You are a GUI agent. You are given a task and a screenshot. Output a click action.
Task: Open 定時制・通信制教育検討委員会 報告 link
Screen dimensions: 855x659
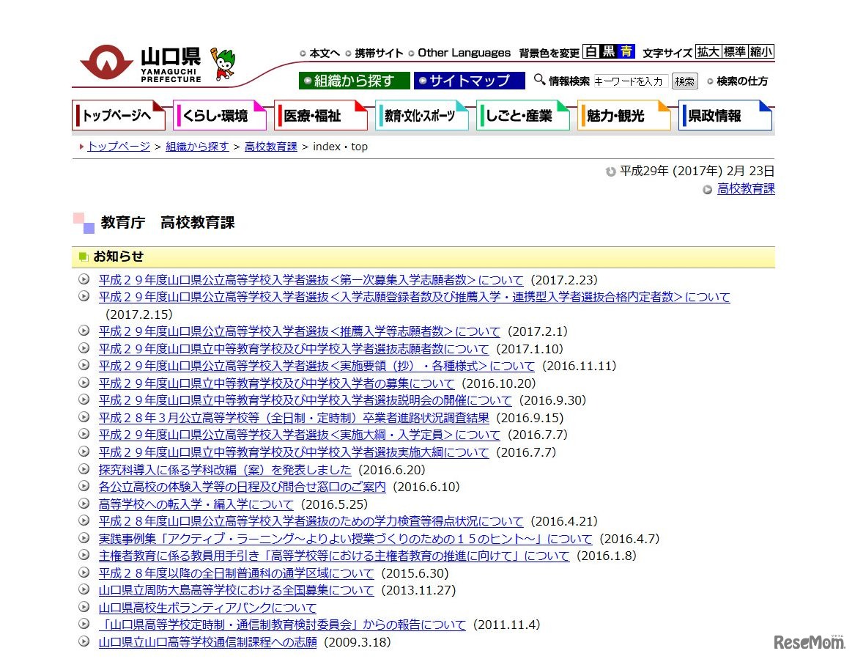(x=283, y=624)
